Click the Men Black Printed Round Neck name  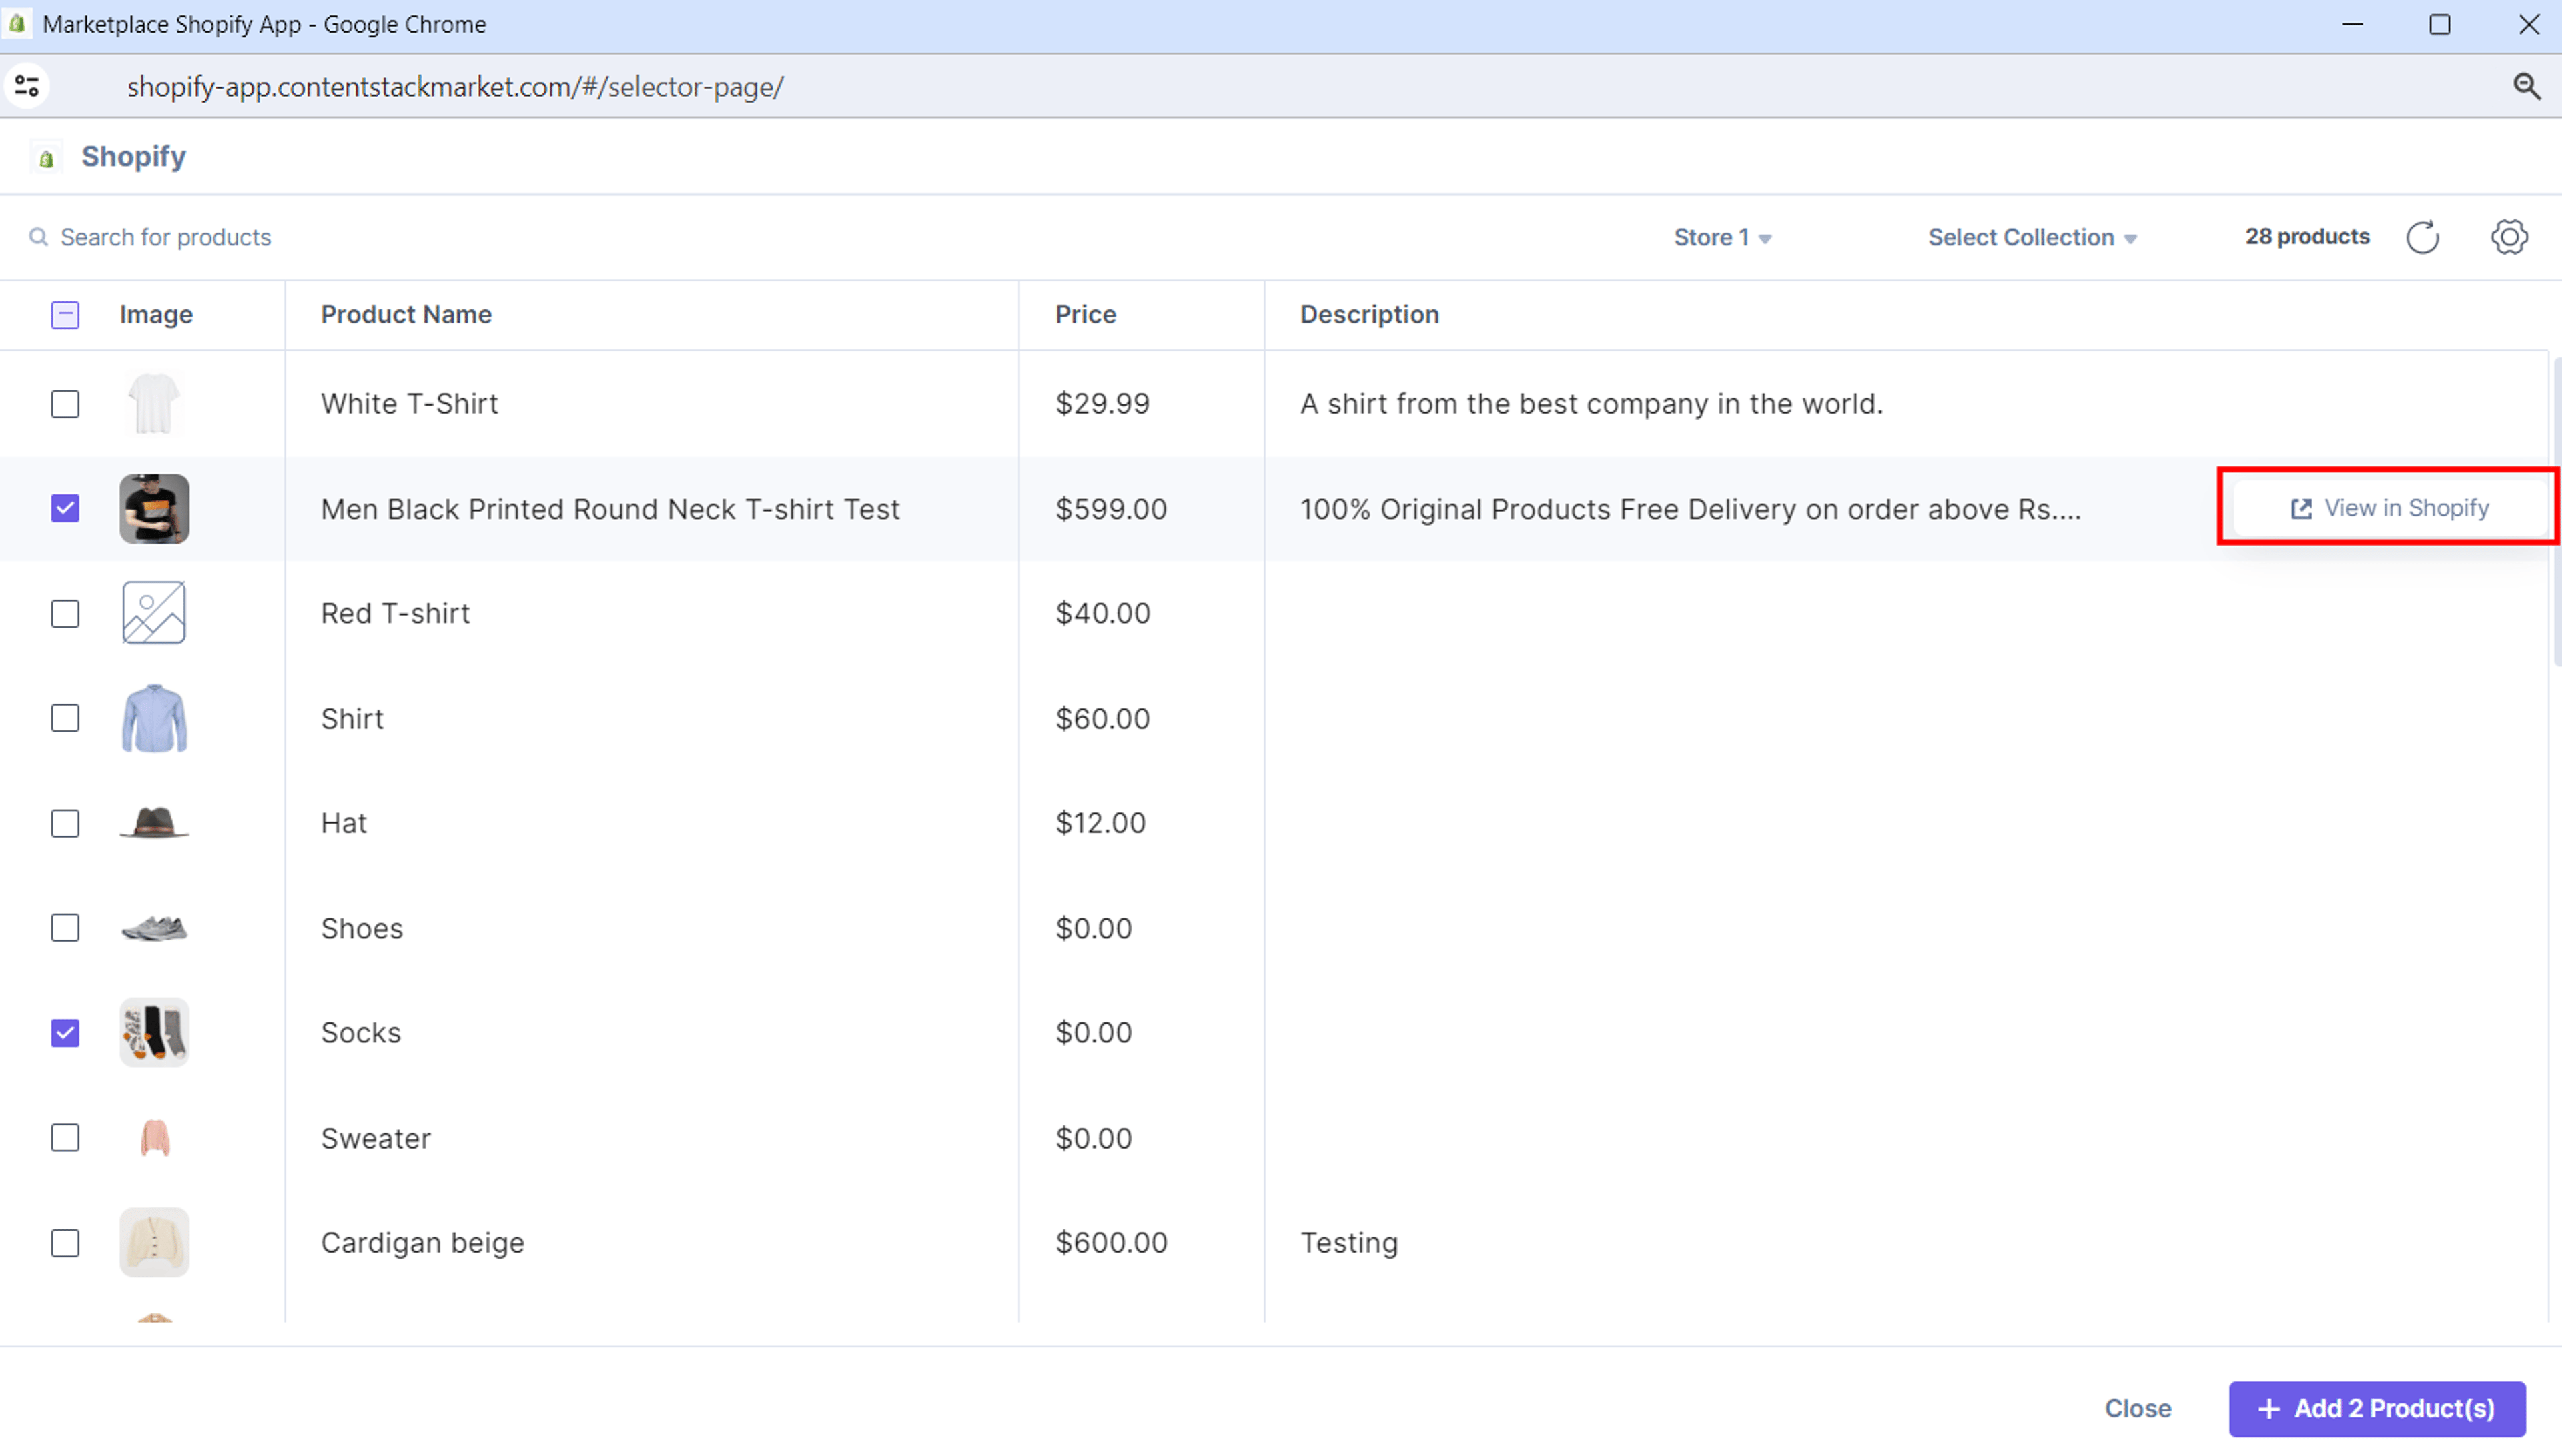tap(610, 509)
